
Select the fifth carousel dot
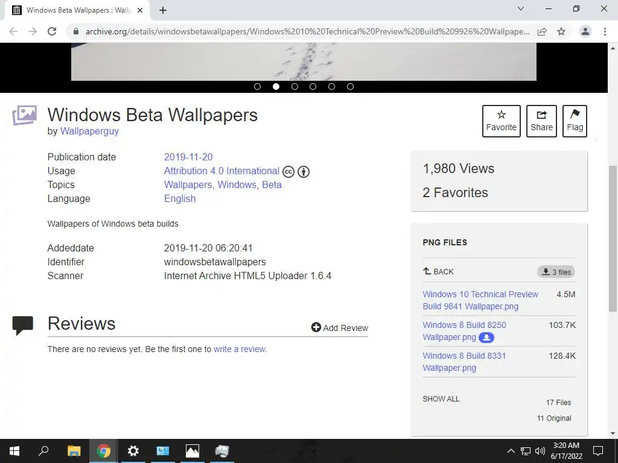pos(331,87)
